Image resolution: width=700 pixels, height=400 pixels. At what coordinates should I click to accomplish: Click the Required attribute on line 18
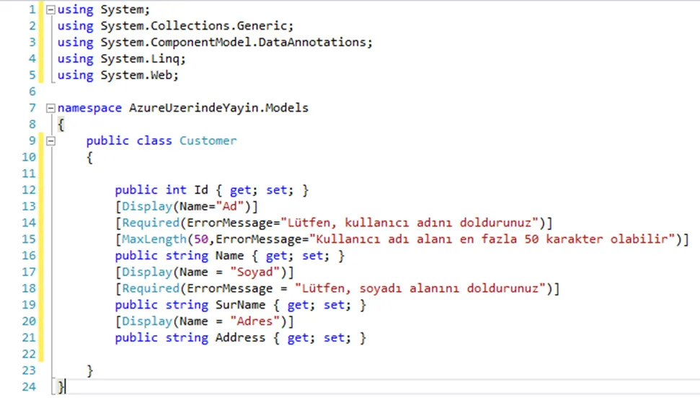click(x=151, y=288)
